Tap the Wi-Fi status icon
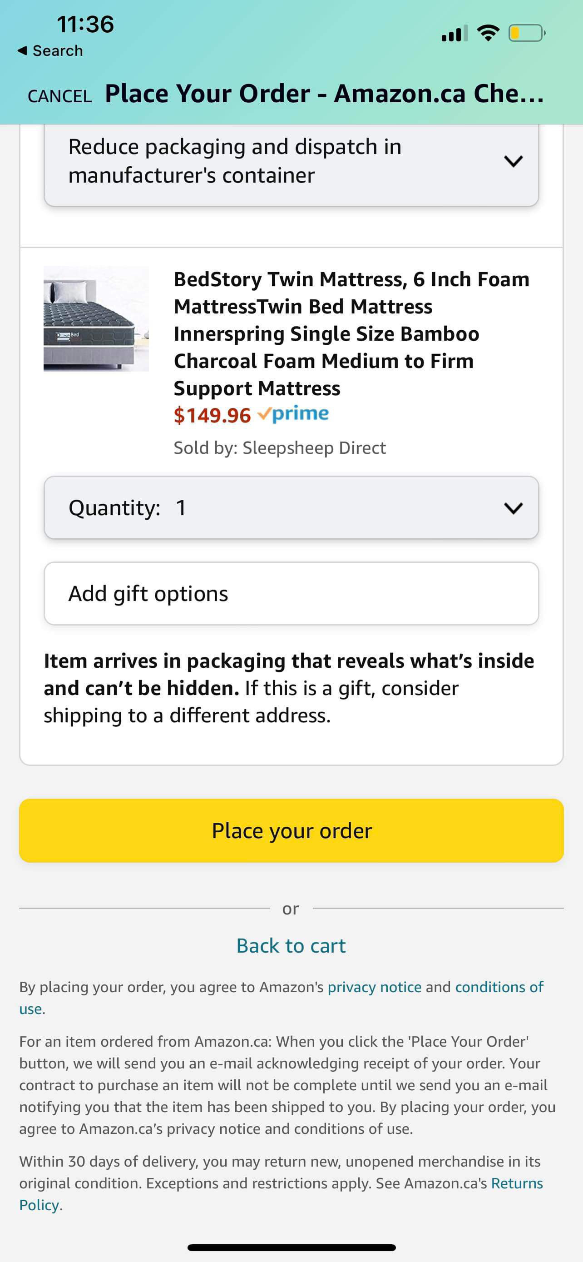Image resolution: width=583 pixels, height=1262 pixels. (x=488, y=33)
